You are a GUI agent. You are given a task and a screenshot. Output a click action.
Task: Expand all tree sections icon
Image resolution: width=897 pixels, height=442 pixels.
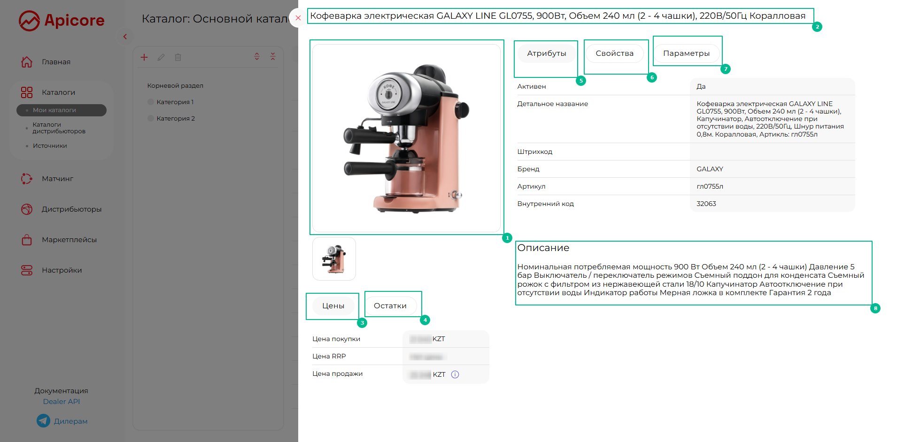tap(257, 56)
